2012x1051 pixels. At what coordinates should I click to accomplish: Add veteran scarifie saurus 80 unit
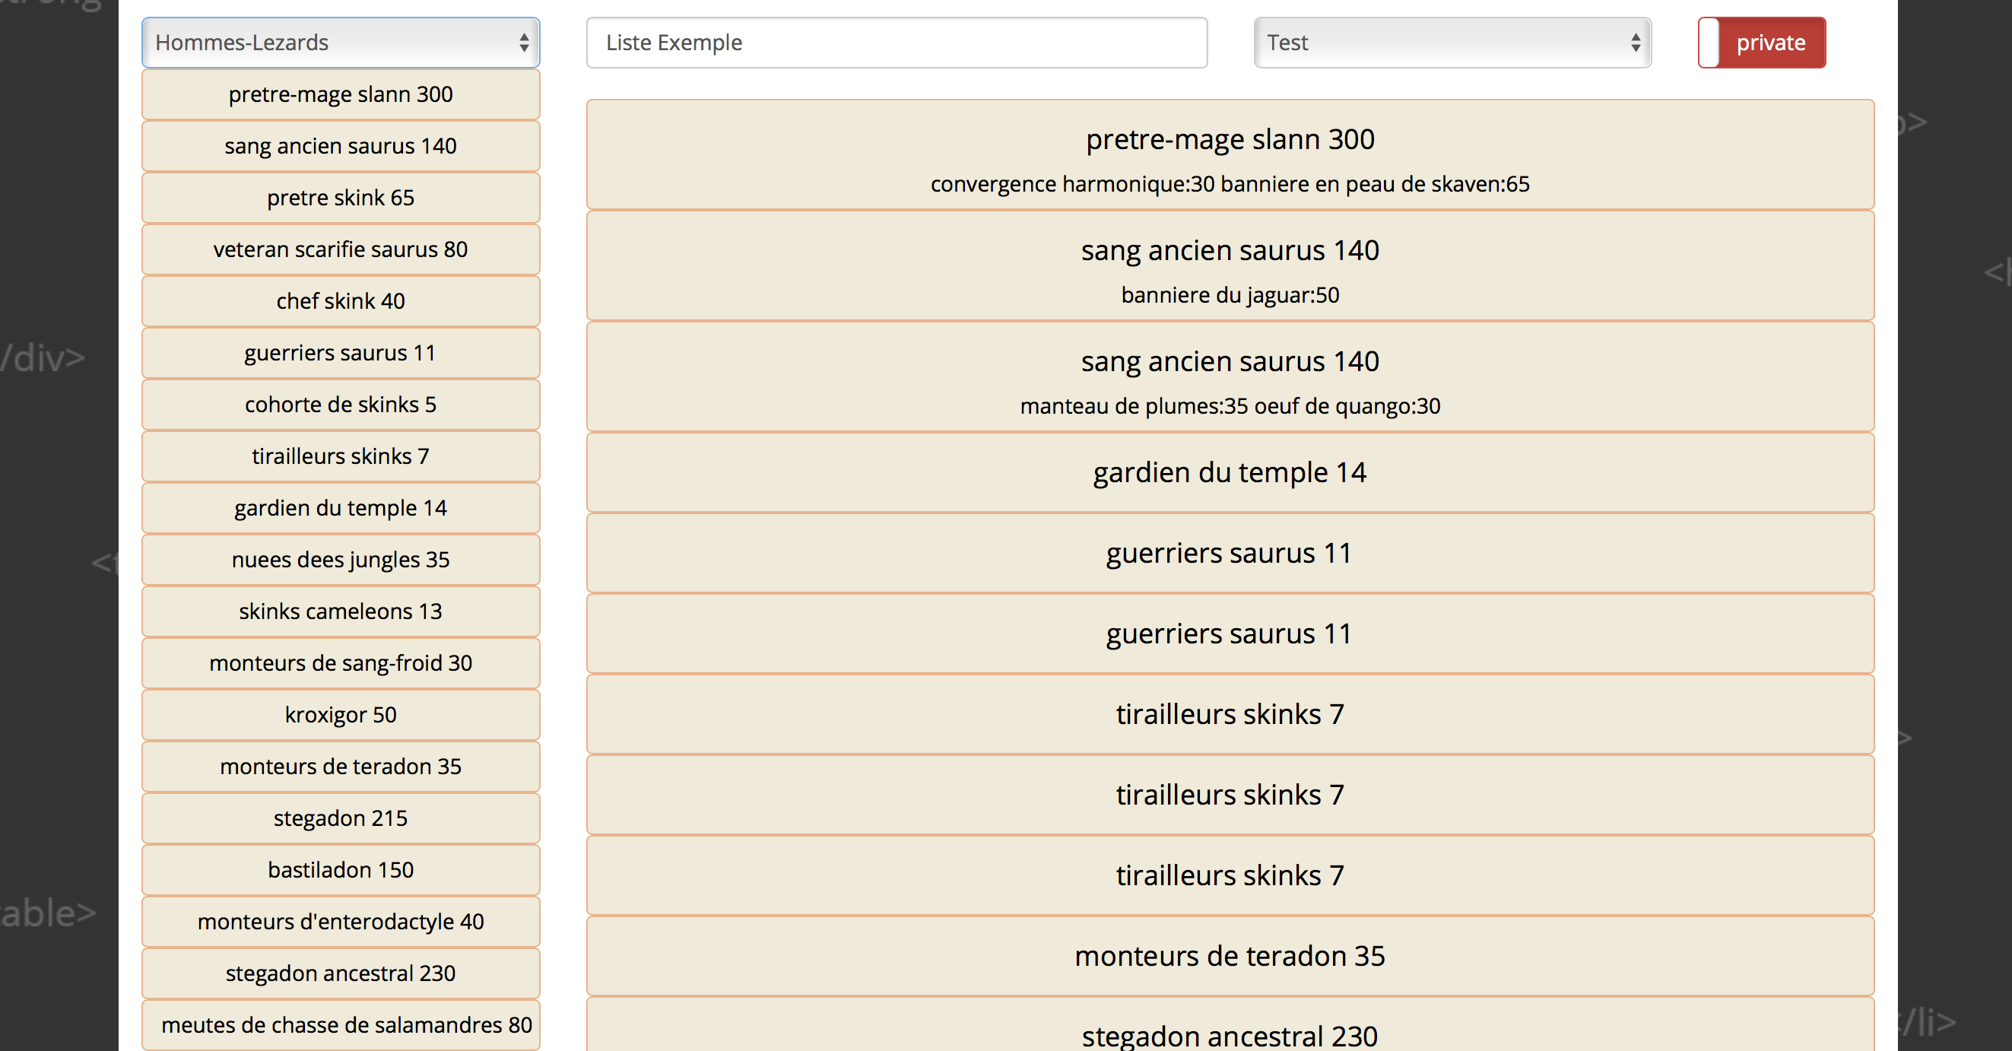pyautogui.click(x=341, y=249)
